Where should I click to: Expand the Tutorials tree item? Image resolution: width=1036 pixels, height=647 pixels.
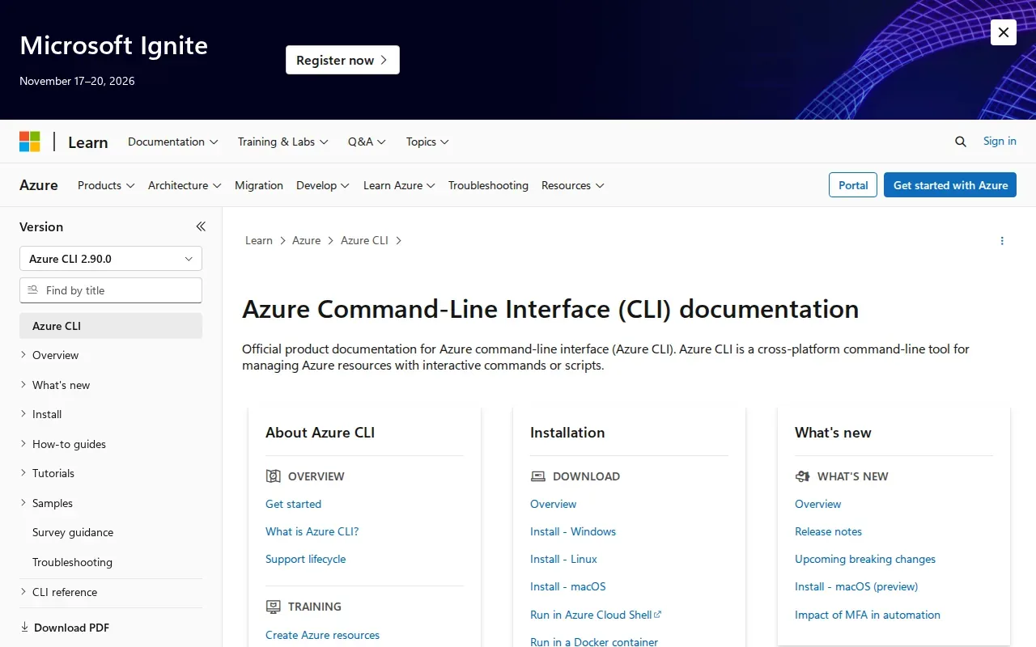[x=111, y=473]
